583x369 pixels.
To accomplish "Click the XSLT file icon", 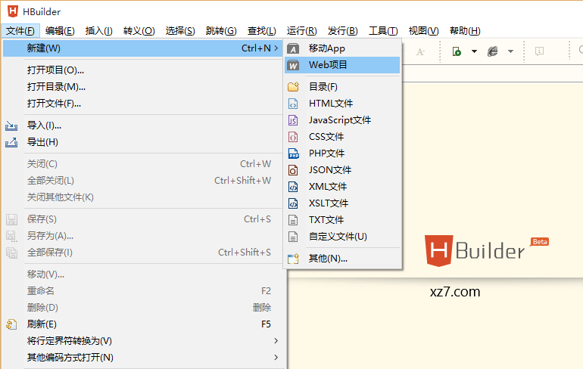I will click(293, 203).
